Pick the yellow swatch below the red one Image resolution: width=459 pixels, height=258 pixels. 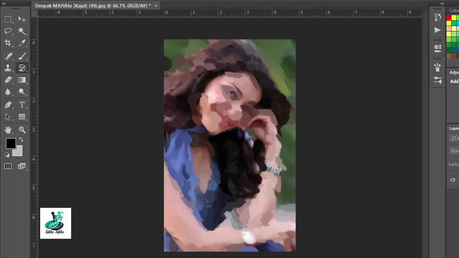coord(449,23)
